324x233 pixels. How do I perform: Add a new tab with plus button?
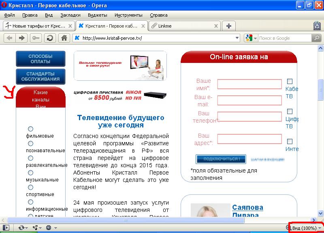point(229,26)
